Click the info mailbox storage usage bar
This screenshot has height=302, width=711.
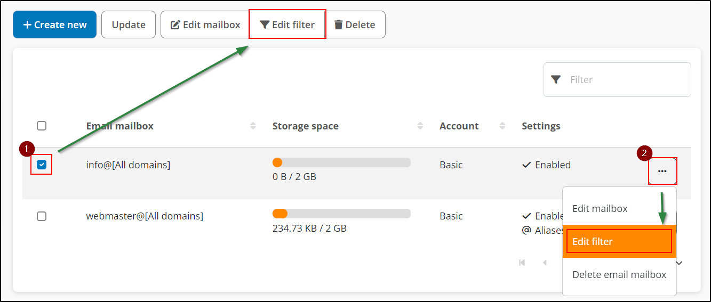(341, 162)
